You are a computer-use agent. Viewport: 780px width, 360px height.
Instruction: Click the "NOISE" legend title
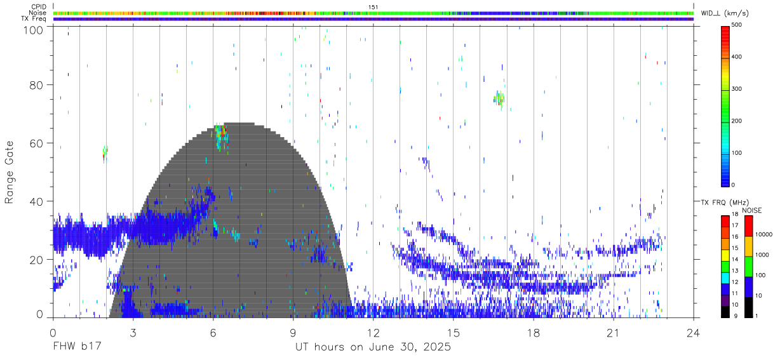(x=751, y=210)
